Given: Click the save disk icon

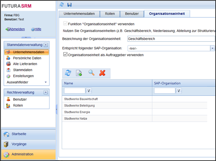Looking at the screenshot, I should pyautogui.click(x=69, y=5).
